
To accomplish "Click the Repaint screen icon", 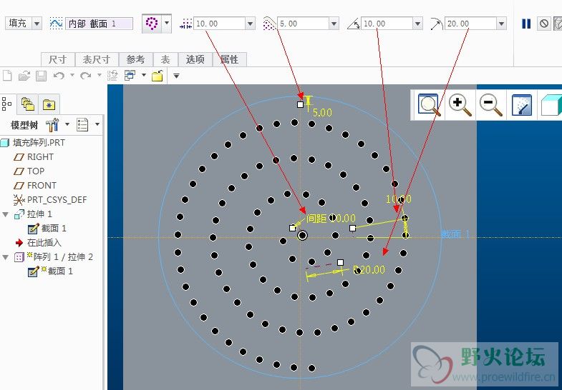I will (x=521, y=105).
